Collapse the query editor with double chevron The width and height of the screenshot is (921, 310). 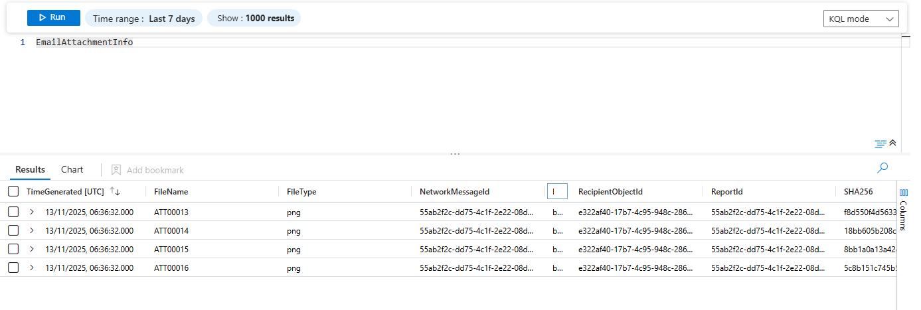(x=892, y=143)
